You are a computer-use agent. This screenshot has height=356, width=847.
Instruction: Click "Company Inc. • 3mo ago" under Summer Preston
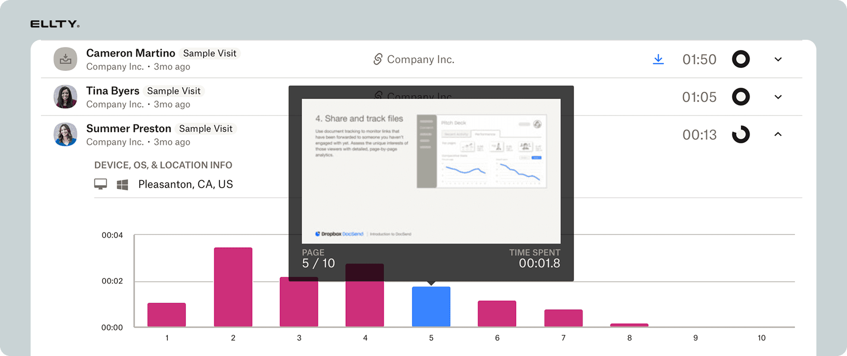(x=138, y=142)
